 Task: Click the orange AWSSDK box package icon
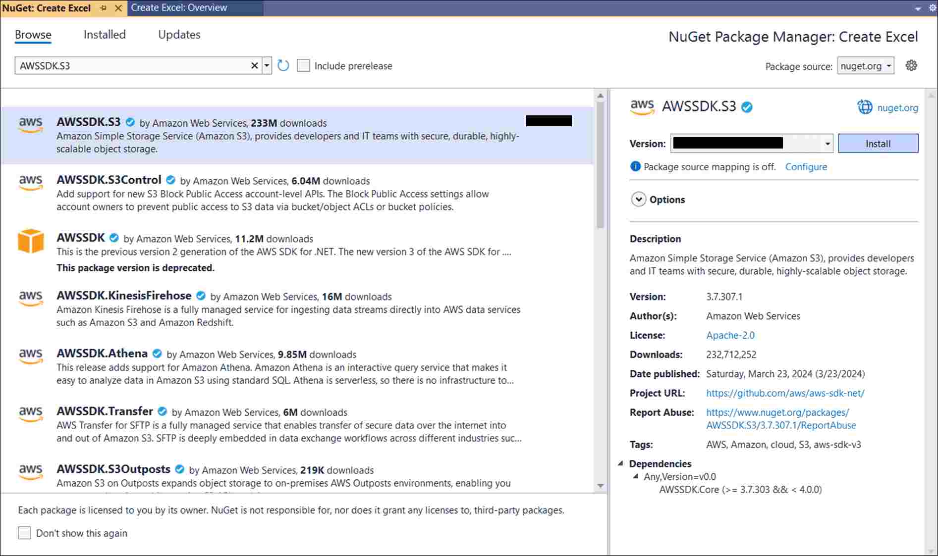tap(31, 241)
